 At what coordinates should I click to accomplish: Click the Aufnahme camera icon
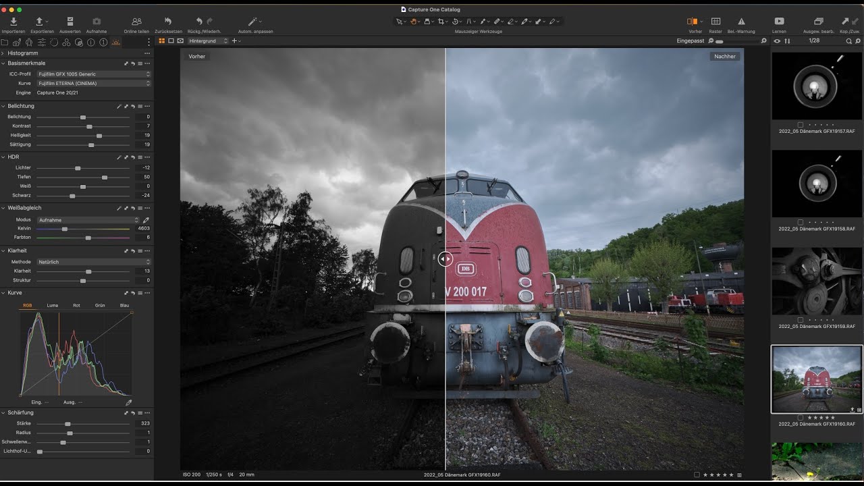pyautogui.click(x=97, y=22)
